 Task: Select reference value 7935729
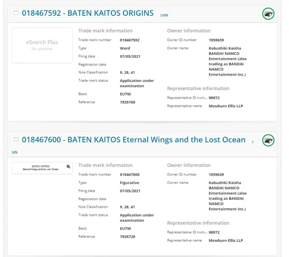point(127,237)
